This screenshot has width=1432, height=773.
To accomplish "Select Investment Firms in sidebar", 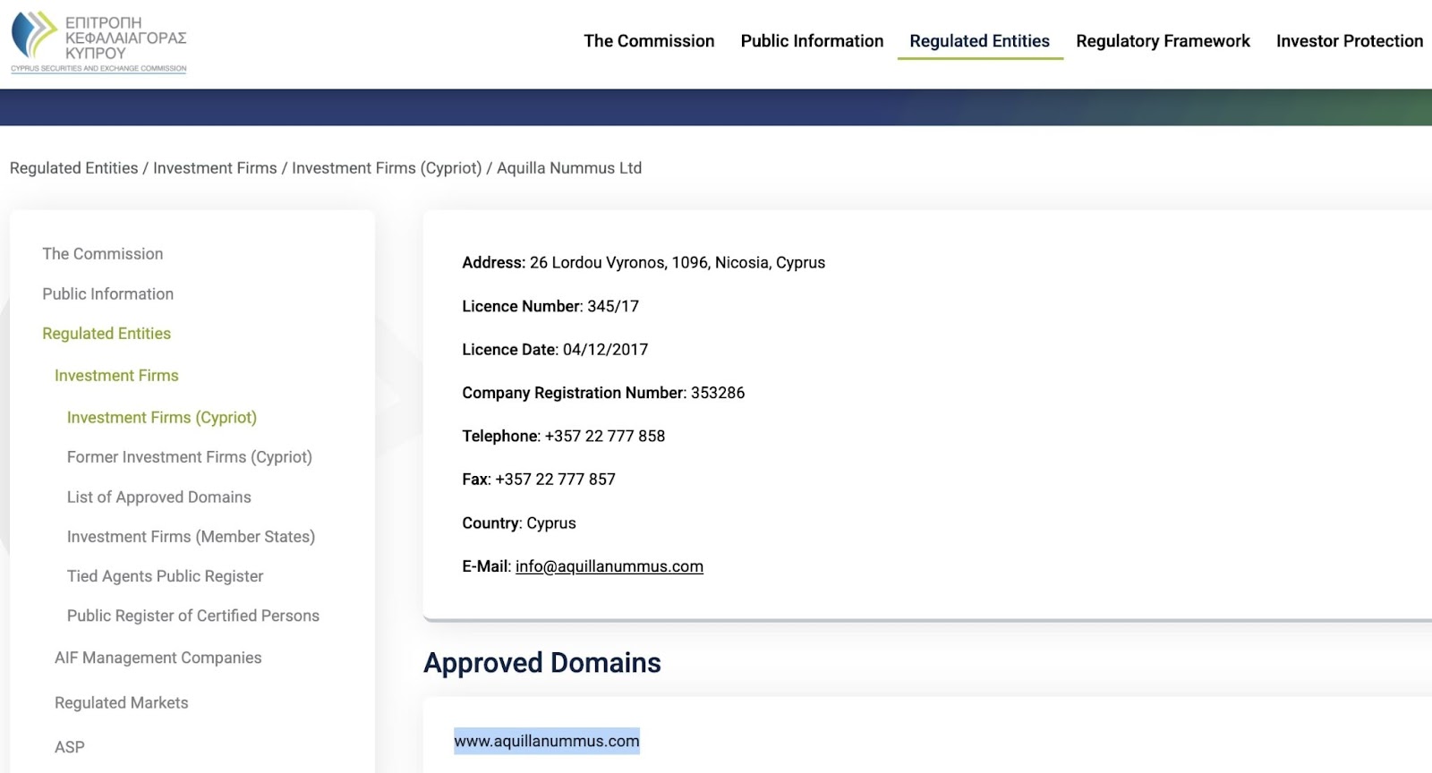I will click(116, 376).
